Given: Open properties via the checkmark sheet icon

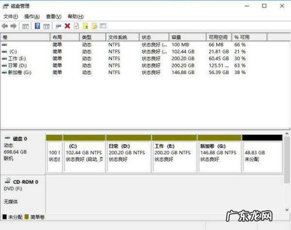Looking at the screenshot, I should [76, 26].
